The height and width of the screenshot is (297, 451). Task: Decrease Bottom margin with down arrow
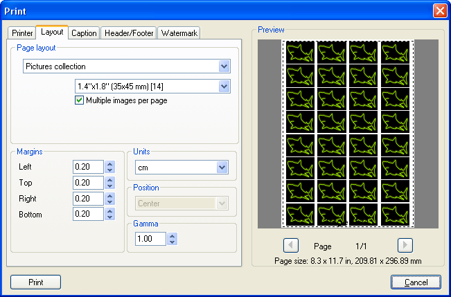tap(109, 217)
